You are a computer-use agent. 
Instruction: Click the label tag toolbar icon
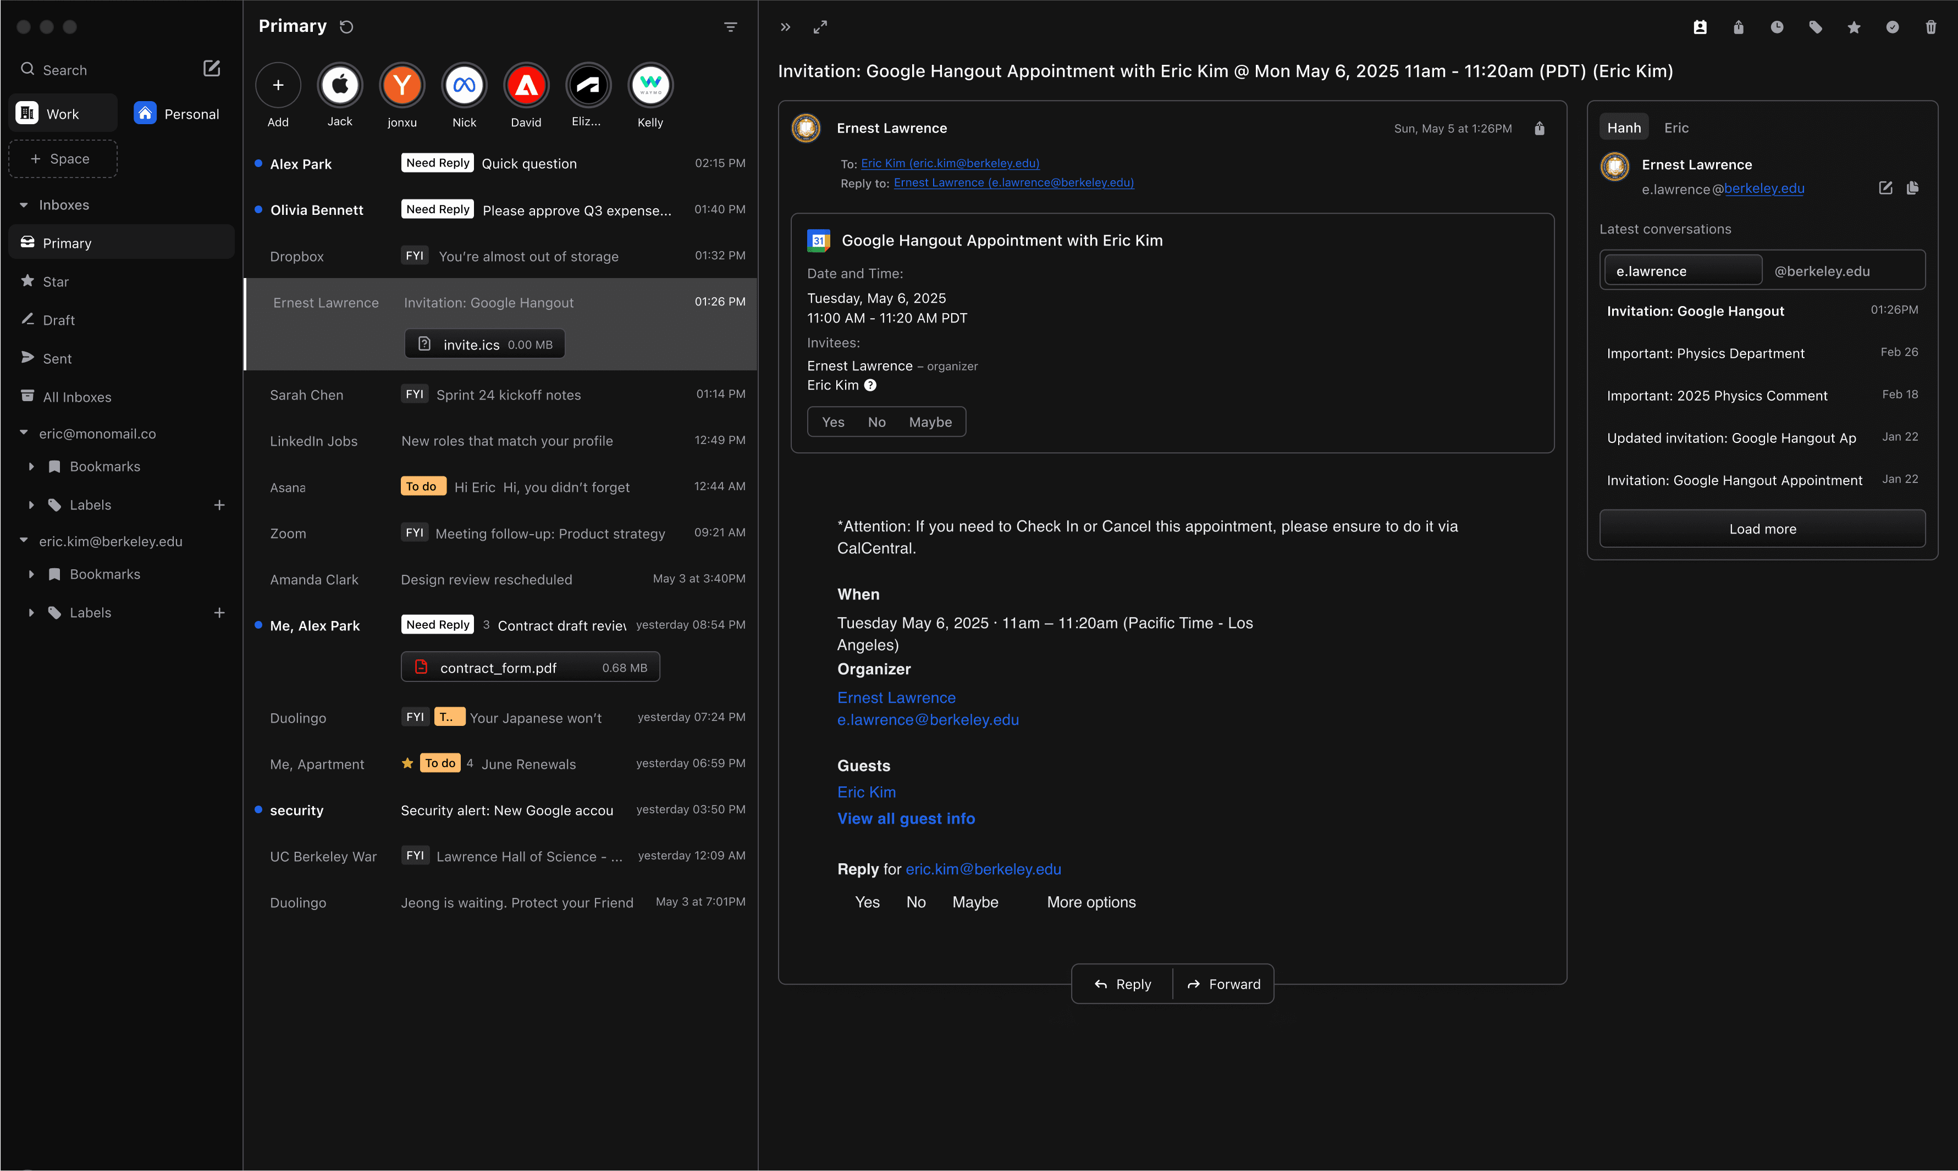tap(1815, 27)
